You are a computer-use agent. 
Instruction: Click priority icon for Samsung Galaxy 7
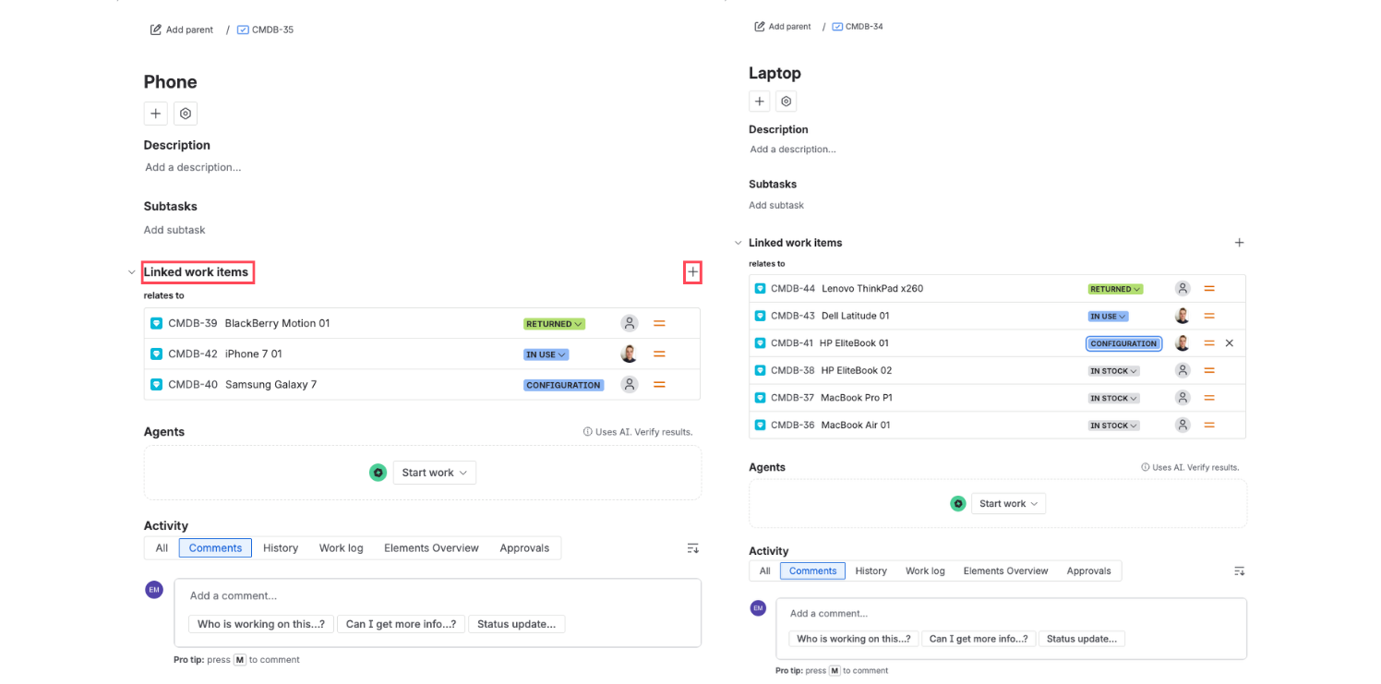point(659,385)
